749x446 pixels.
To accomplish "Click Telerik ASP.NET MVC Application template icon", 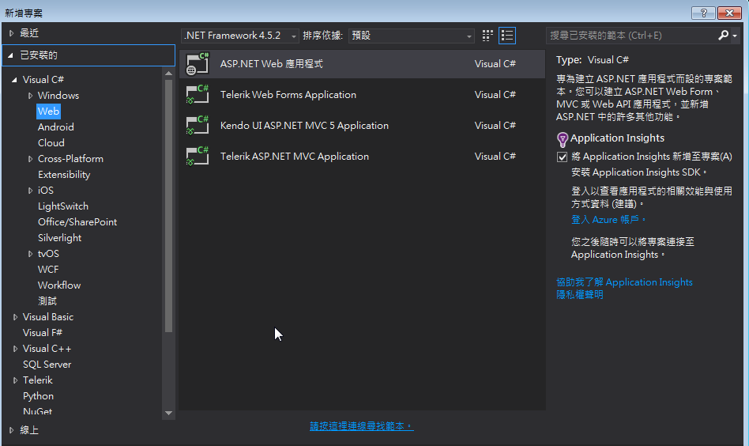I will 198,157.
